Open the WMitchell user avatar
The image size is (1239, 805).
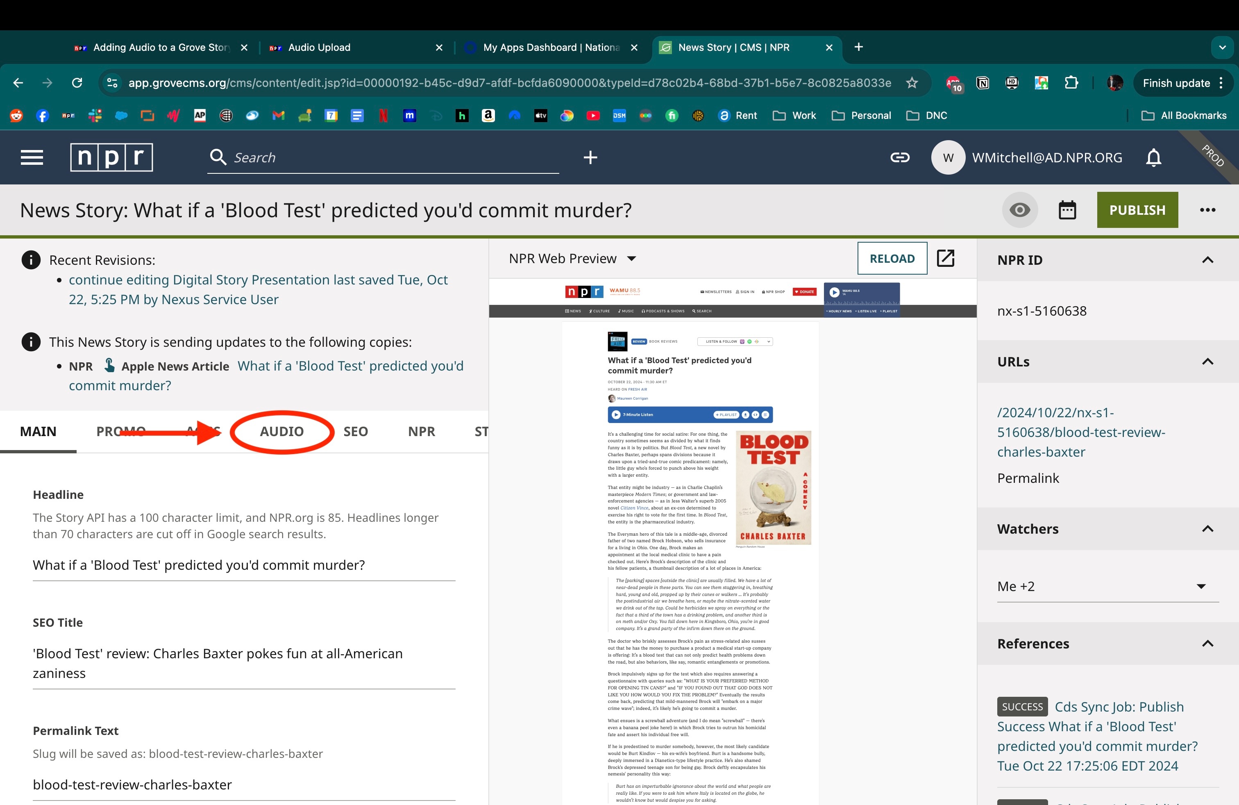[948, 157]
